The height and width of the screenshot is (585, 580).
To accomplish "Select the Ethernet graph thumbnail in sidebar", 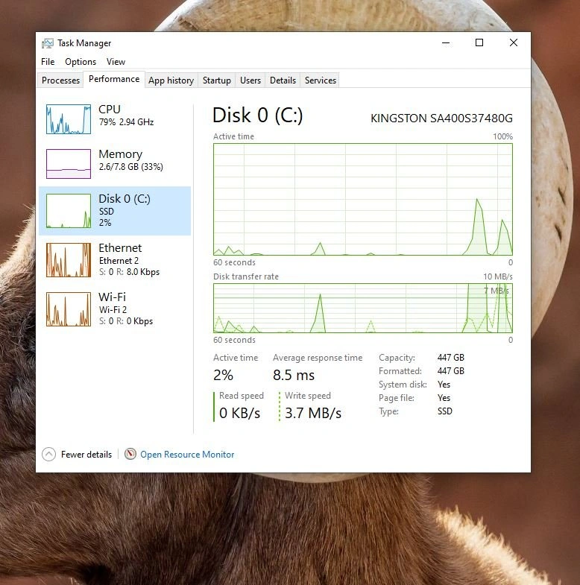I will pos(69,260).
